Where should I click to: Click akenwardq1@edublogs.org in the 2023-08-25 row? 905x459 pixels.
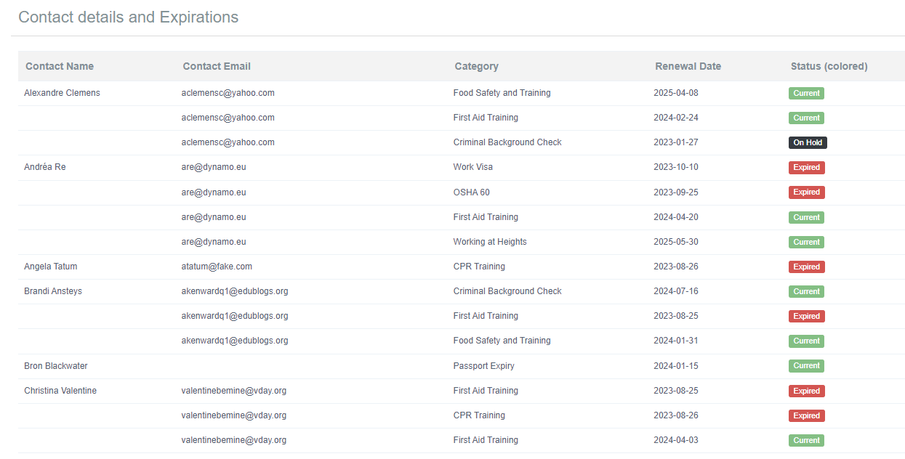click(235, 316)
